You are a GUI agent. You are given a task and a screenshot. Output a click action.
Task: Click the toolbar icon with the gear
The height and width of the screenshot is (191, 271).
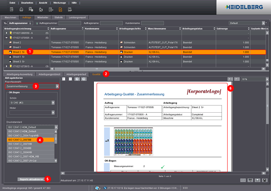point(31,9)
